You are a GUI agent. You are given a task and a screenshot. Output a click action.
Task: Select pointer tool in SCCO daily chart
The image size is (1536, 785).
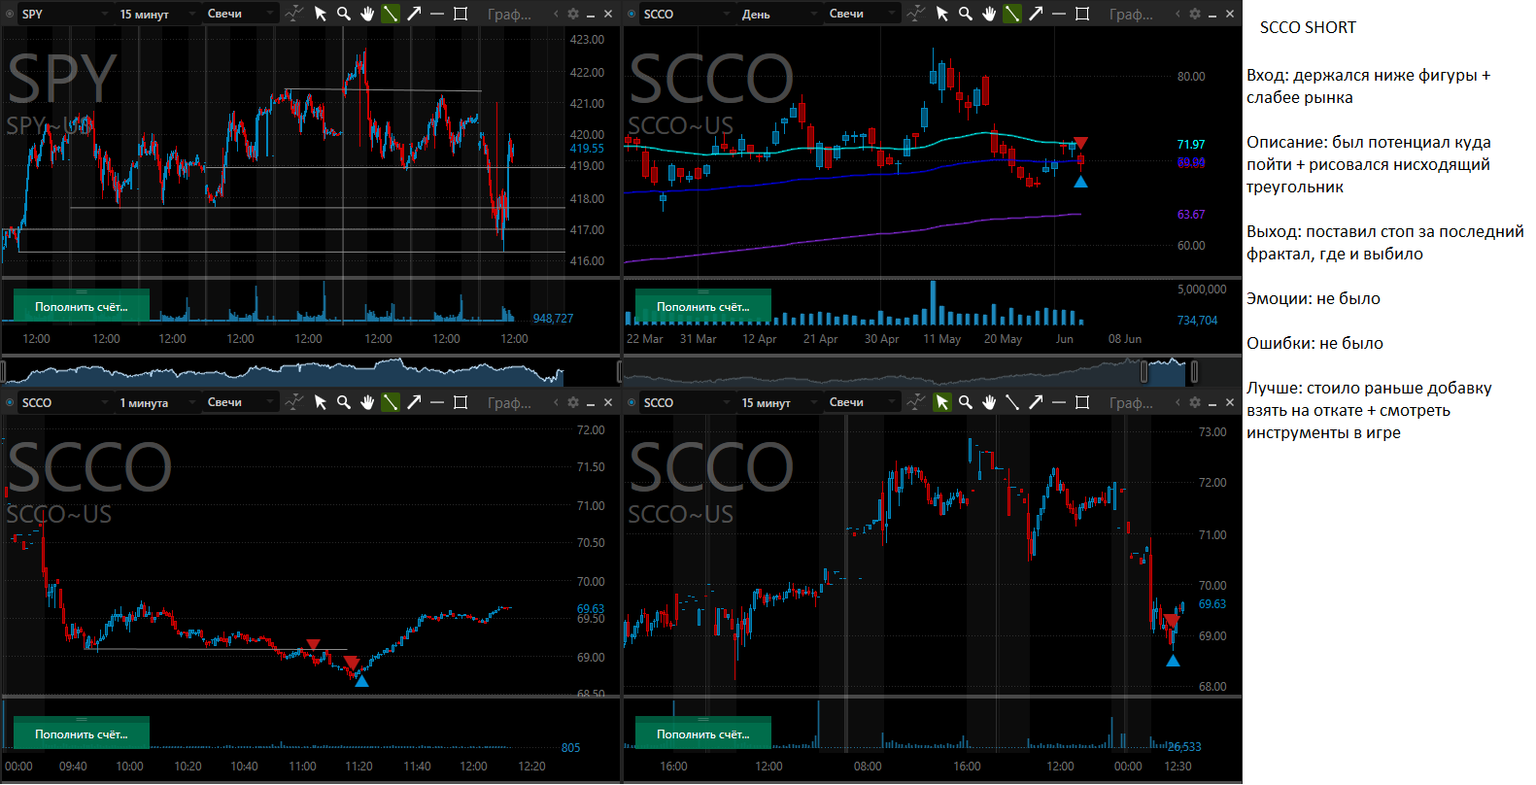tap(942, 14)
